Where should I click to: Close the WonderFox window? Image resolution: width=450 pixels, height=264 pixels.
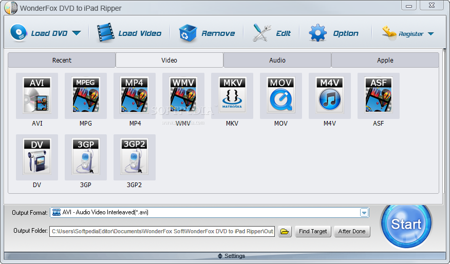tap(432, 5)
